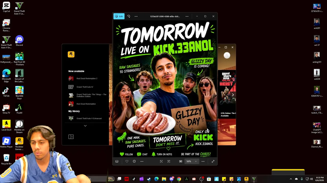Select the ChatGPT Image desktop file

(317, 128)
